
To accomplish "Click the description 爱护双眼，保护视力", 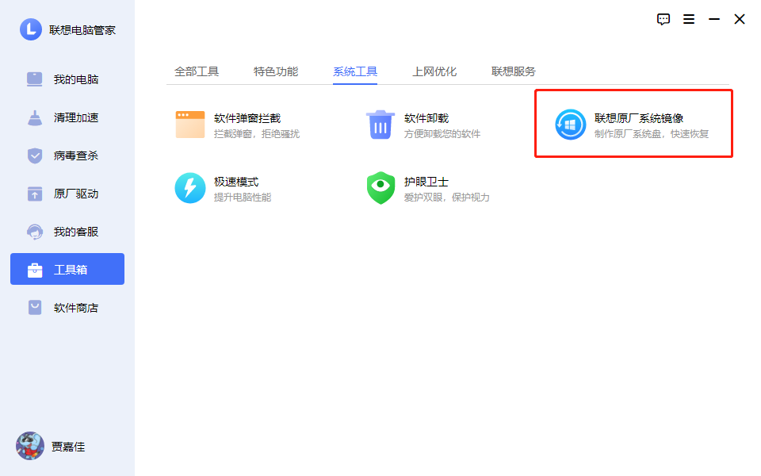I will (446, 198).
